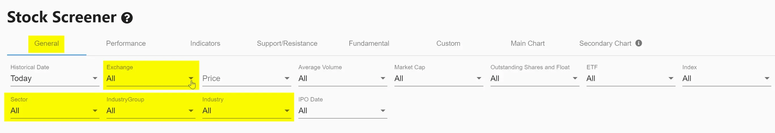Open the Main Chart tab
Image resolution: width=775 pixels, height=133 pixels.
[x=527, y=43]
